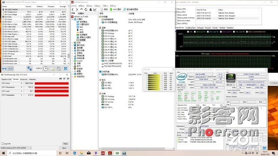Viewport: 278px width, 156px height.
Task: Enable Stress GPU(s) checkbox
Action: coord(176,23)
